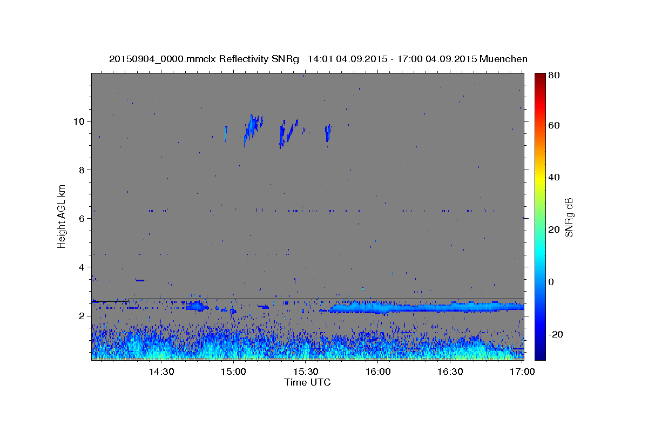Click the colorbar value 20 above zero
Image resolution: width=648 pixels, height=432 pixels.
click(x=553, y=230)
